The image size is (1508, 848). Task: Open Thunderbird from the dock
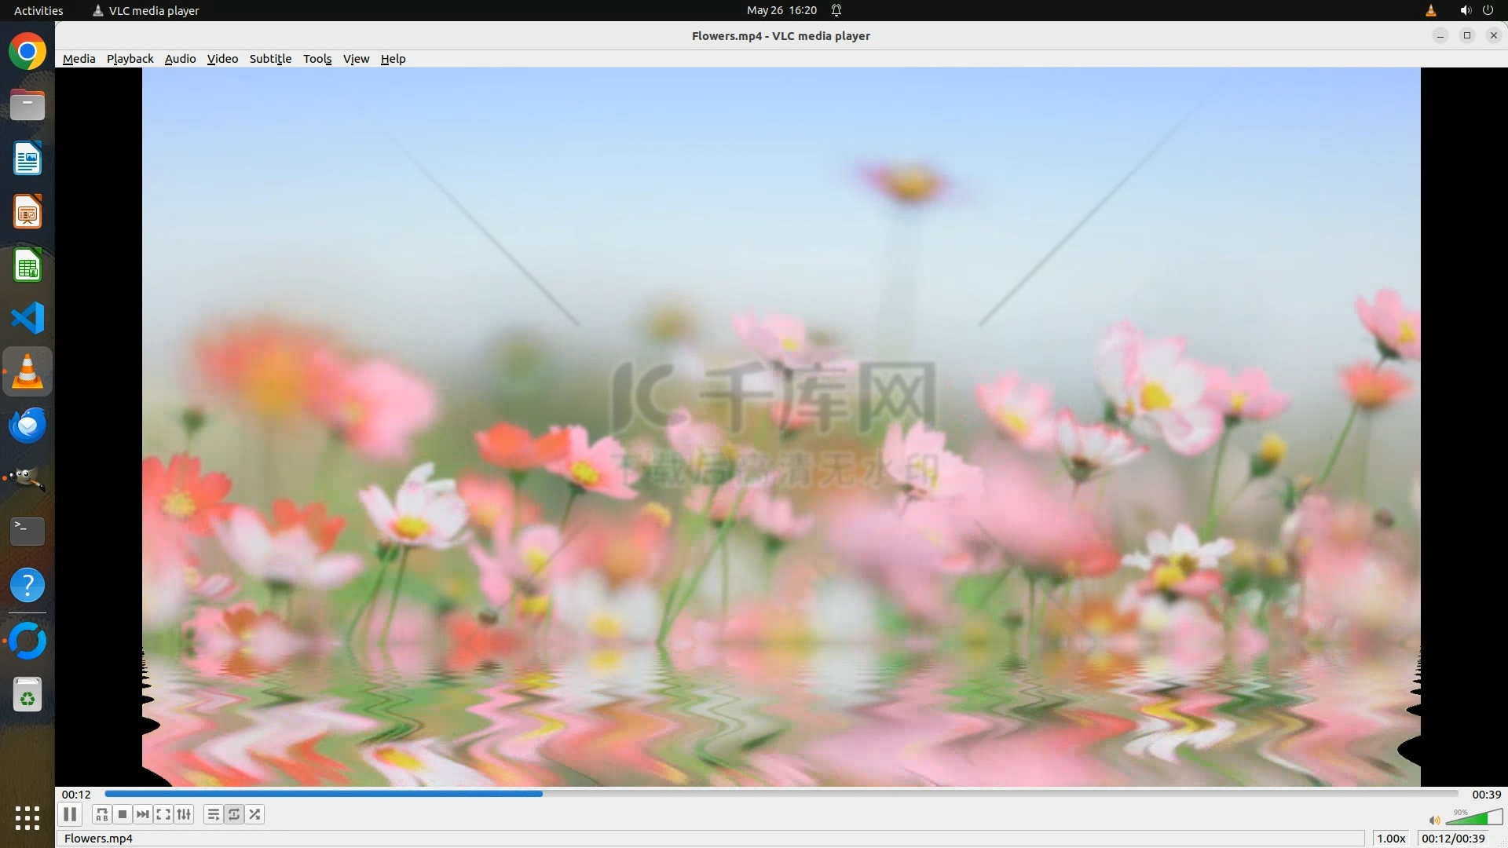pos(27,426)
